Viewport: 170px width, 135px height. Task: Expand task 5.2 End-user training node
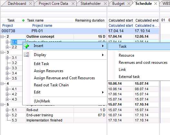7,115
